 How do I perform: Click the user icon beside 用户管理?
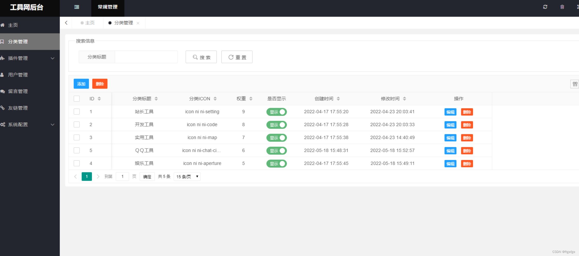(3, 75)
